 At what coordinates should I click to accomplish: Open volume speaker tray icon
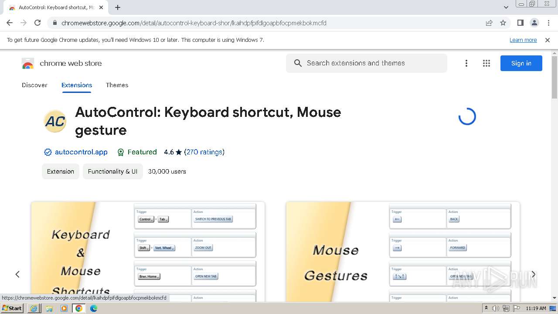(x=496, y=308)
